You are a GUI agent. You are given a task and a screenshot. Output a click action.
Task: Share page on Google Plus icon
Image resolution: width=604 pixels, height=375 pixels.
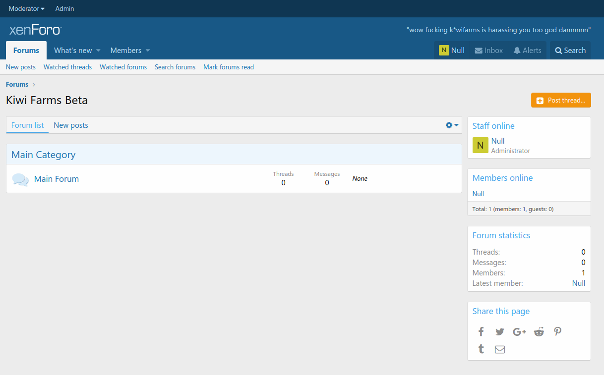(x=519, y=332)
